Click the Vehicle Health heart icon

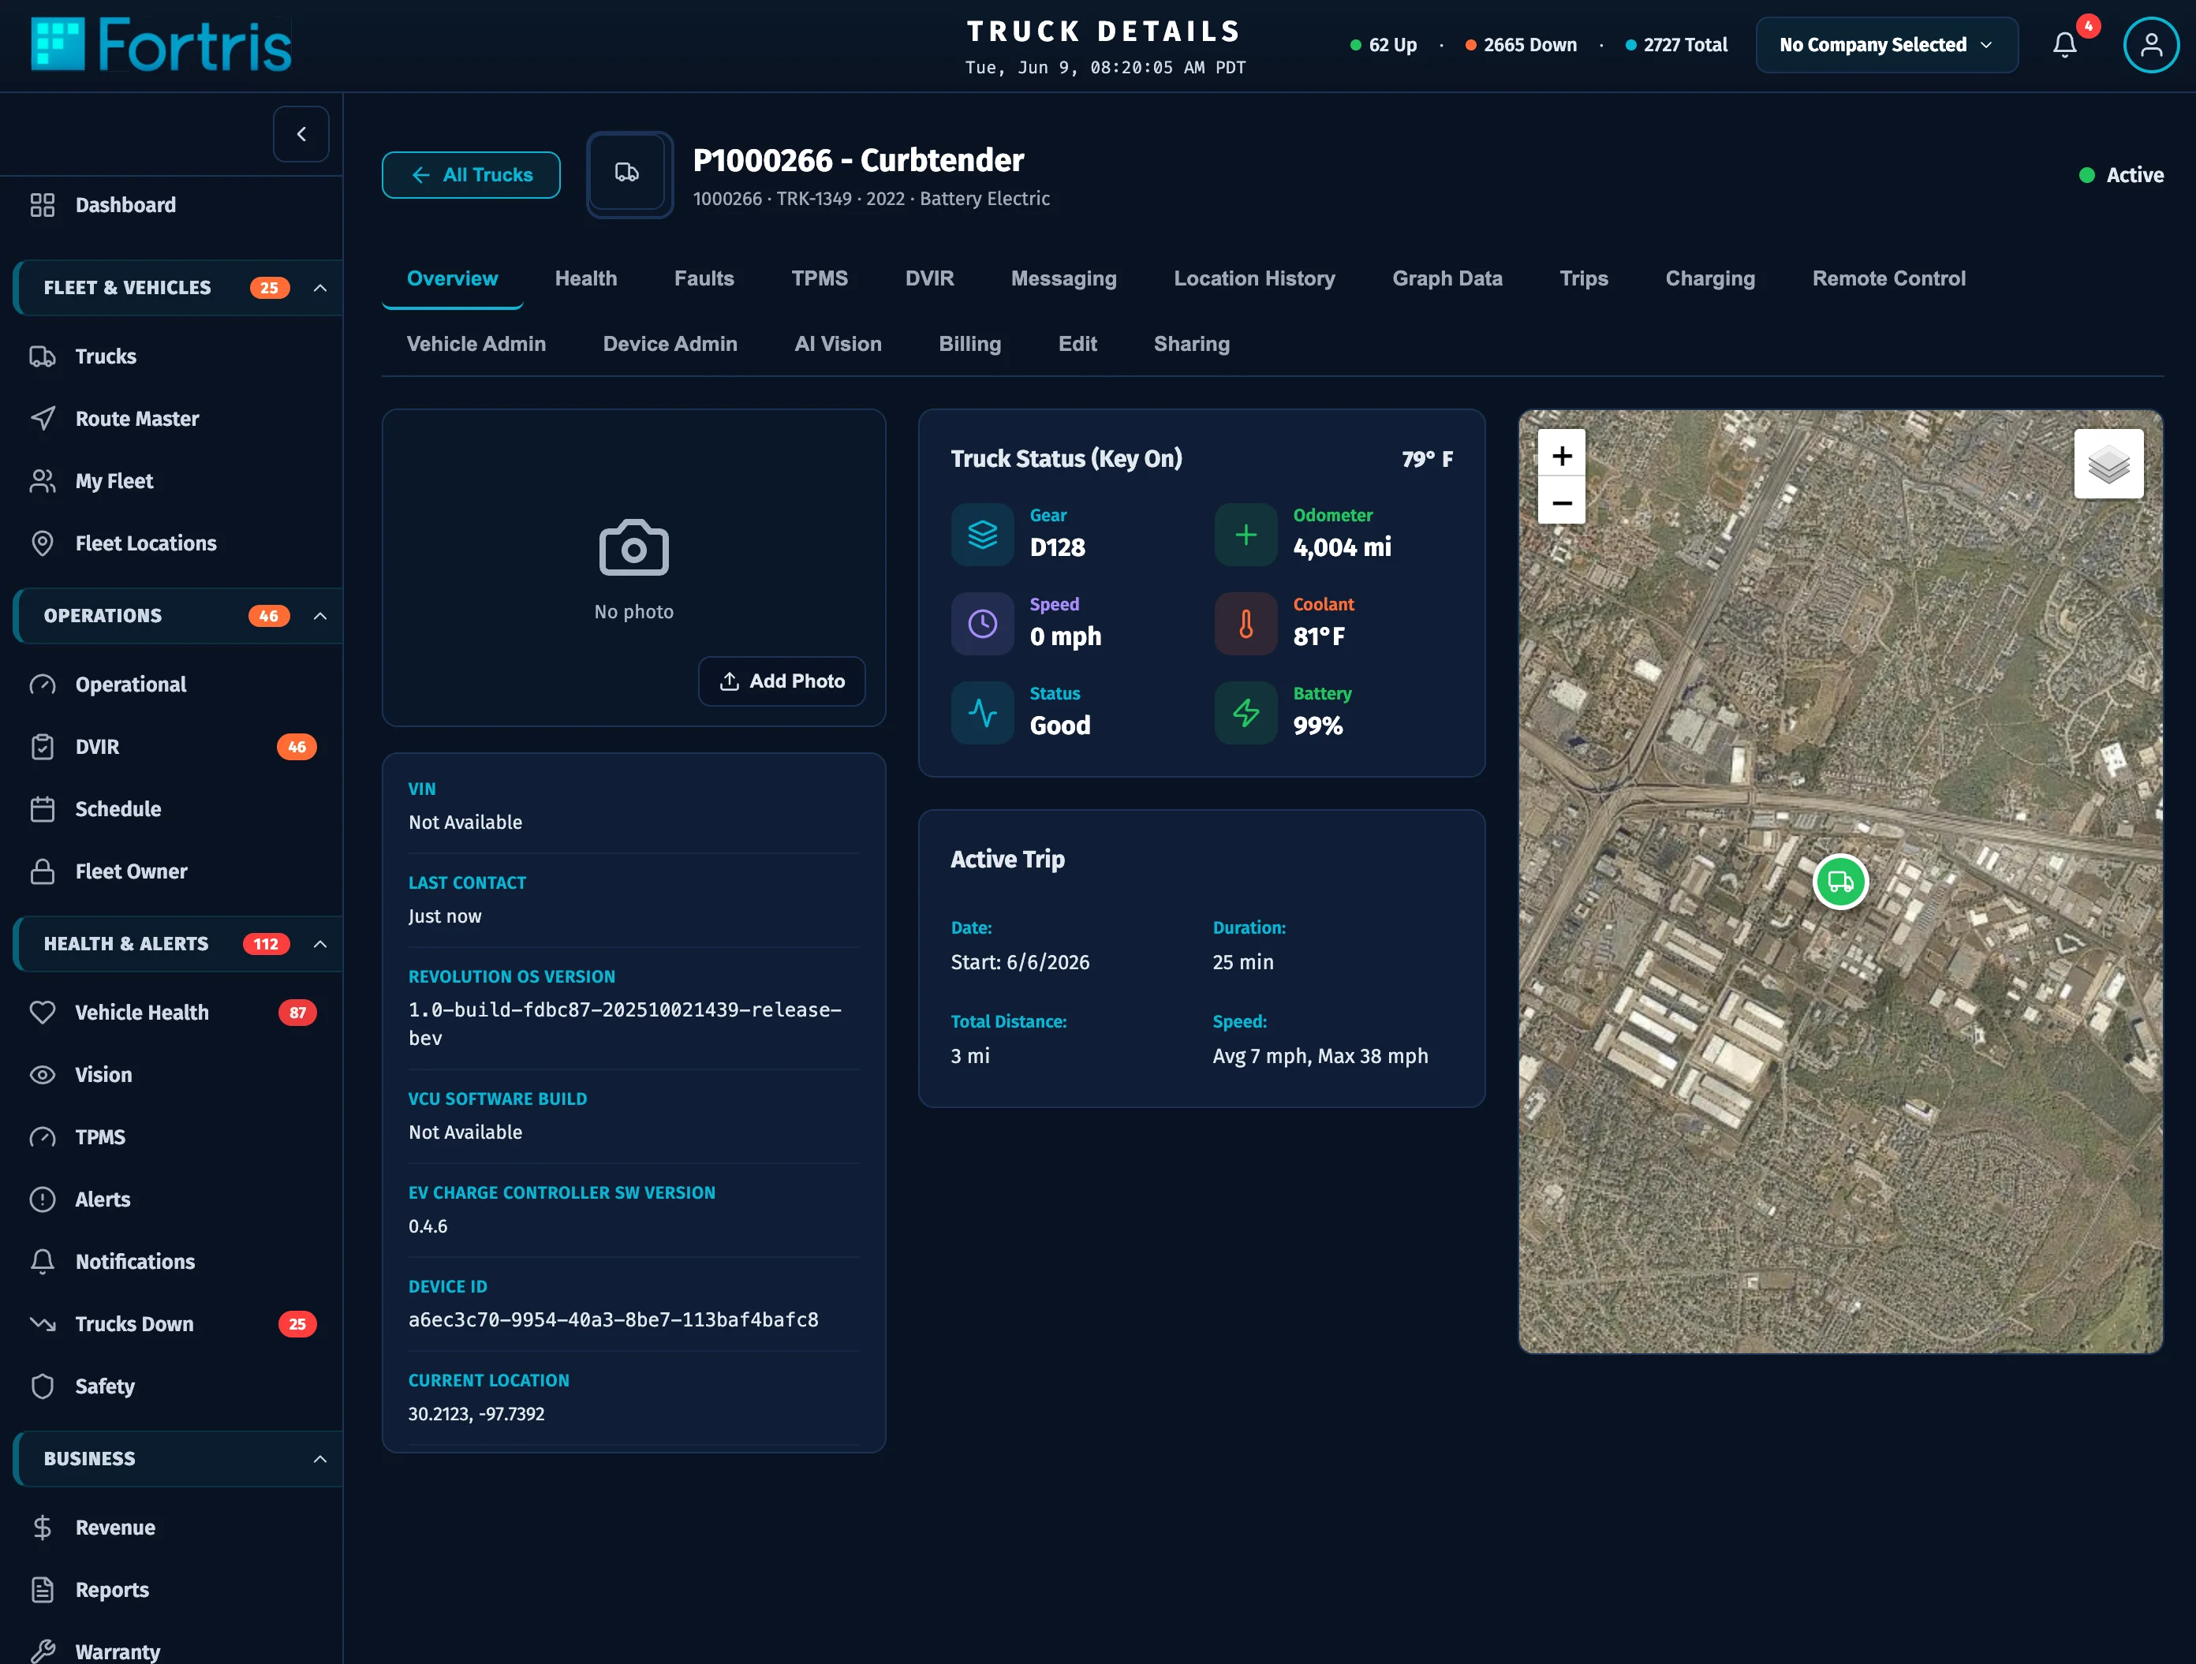[43, 1013]
